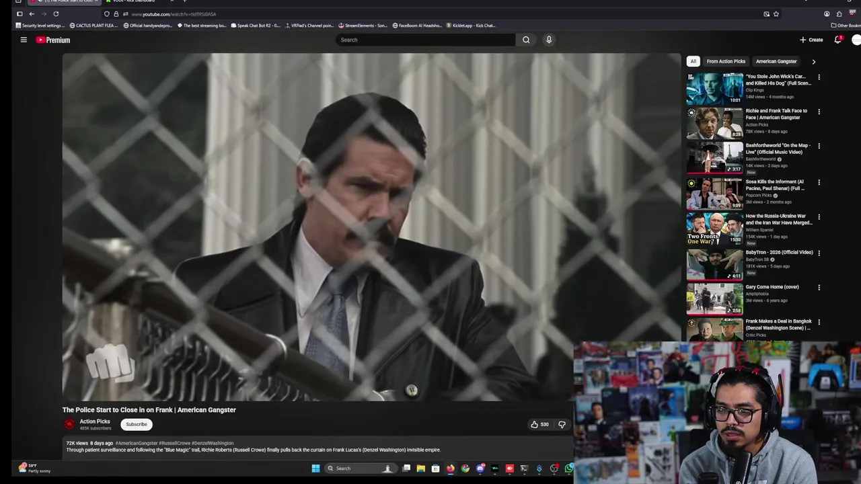
Task: Open options for Gary Come Home video
Action: coord(819,288)
